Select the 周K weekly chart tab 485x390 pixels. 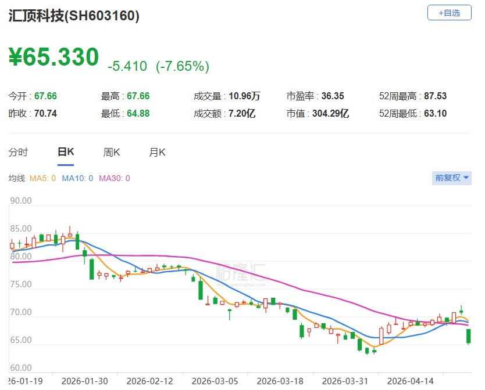click(111, 152)
